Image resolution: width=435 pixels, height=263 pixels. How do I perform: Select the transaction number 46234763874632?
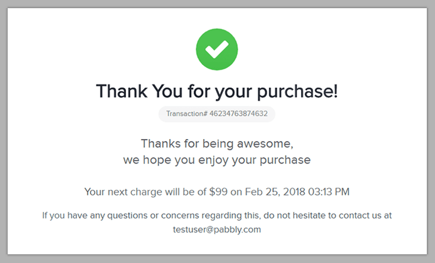[238, 114]
